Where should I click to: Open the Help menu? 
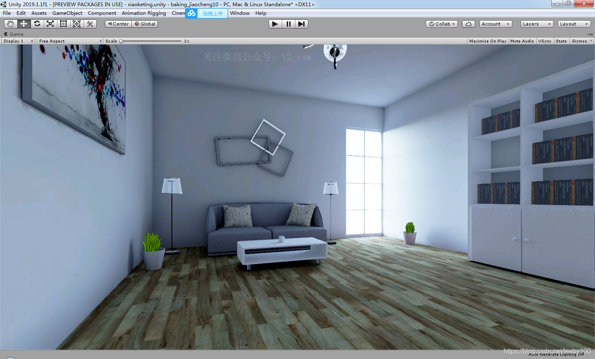point(261,13)
